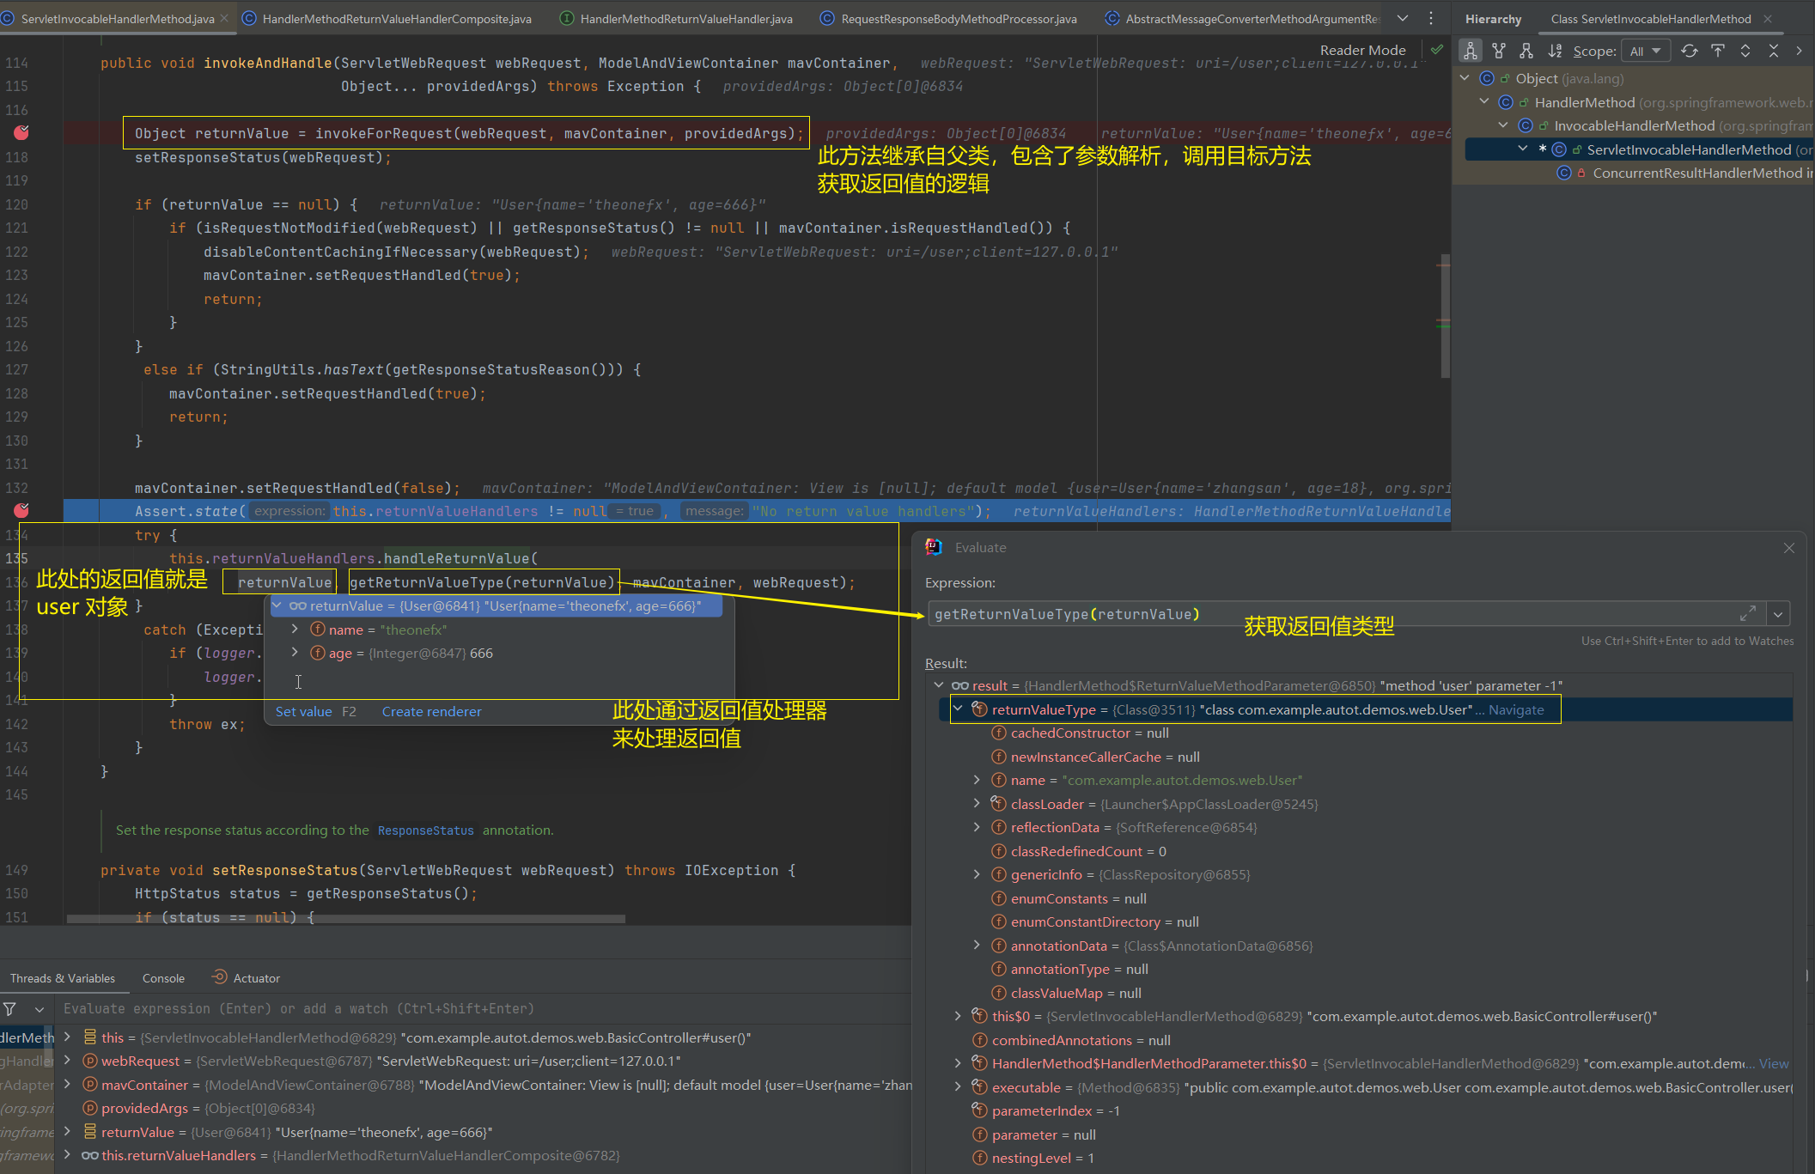Viewport: 1815px width, 1174px height.
Task: Toggle Reader Mode in editor
Action: coord(1362,50)
